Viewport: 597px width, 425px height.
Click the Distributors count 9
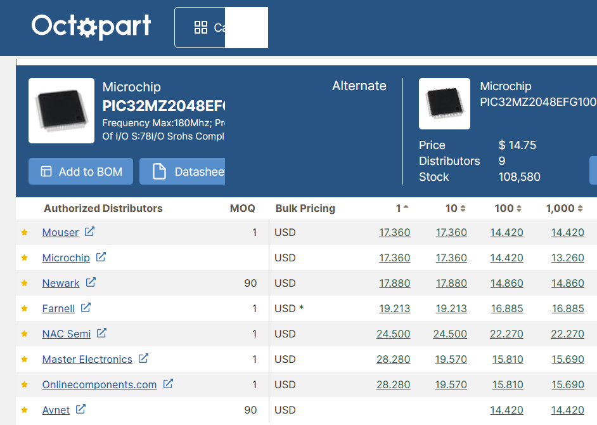502,161
